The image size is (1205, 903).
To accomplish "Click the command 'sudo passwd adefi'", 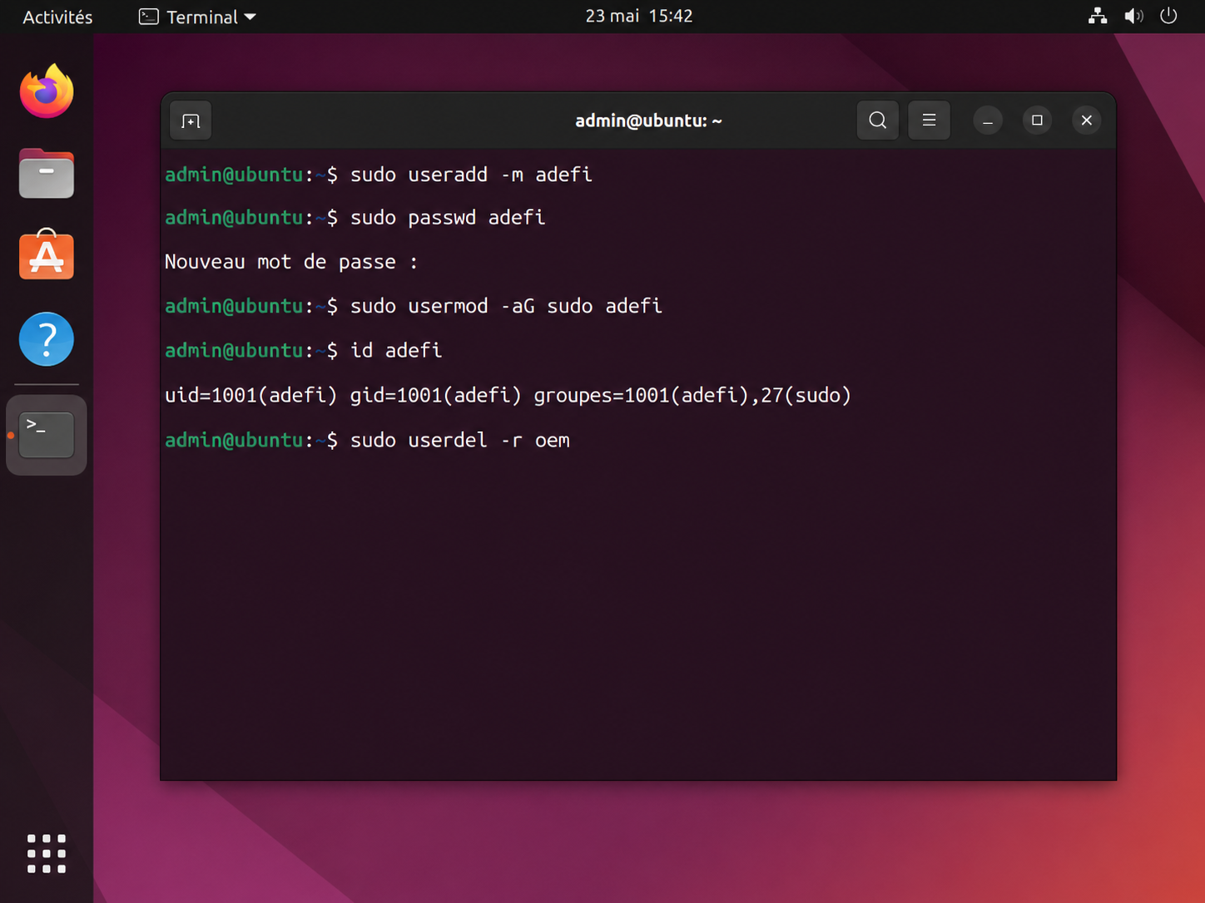I will (x=448, y=218).
